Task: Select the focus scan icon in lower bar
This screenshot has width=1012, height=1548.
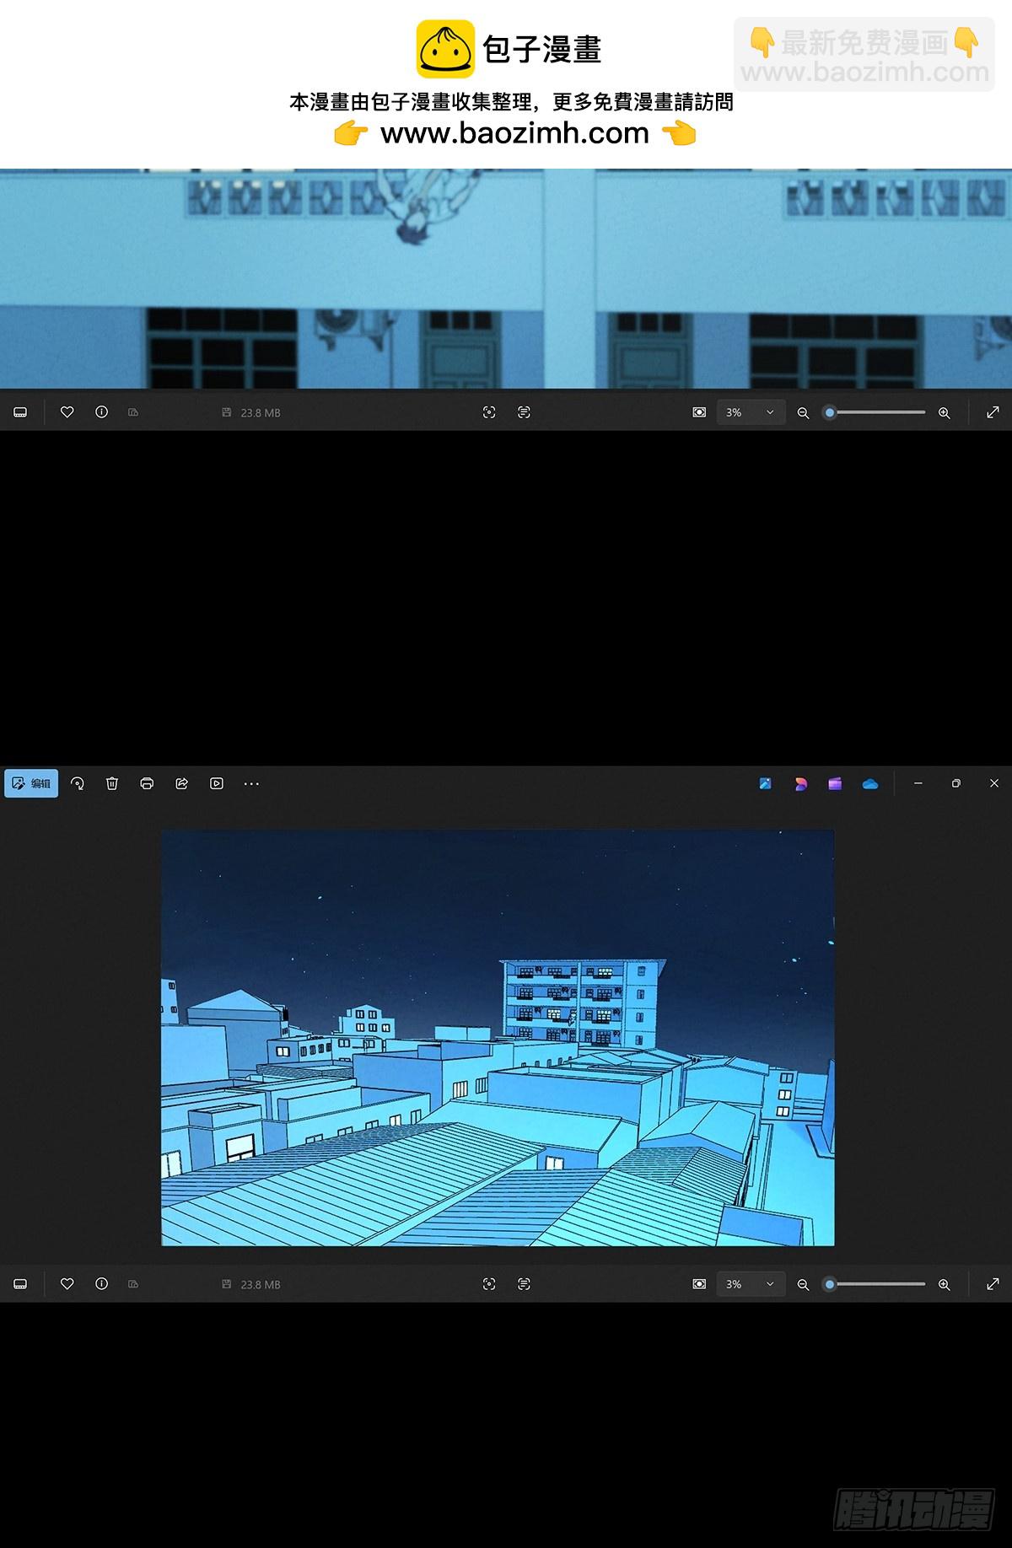Action: click(x=489, y=1283)
